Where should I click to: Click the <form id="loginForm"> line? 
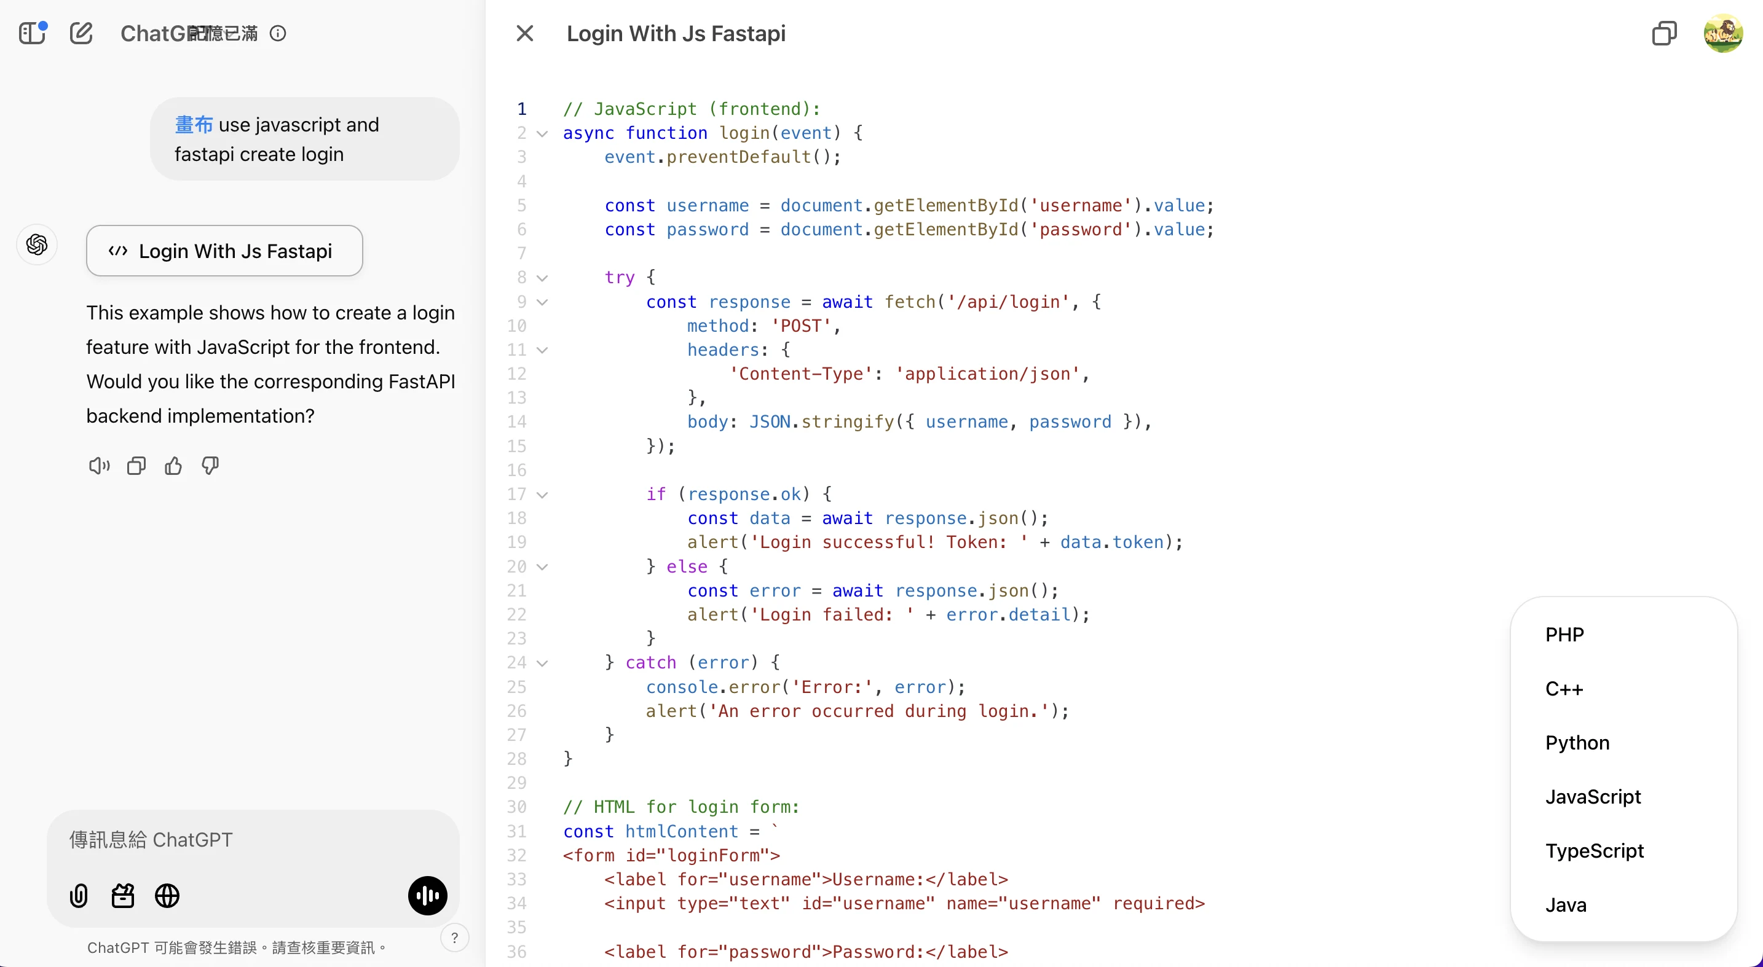point(671,856)
